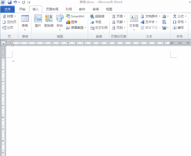Insert a SmartArt graphic
The height and width of the screenshot is (156, 191).
(x=75, y=16)
